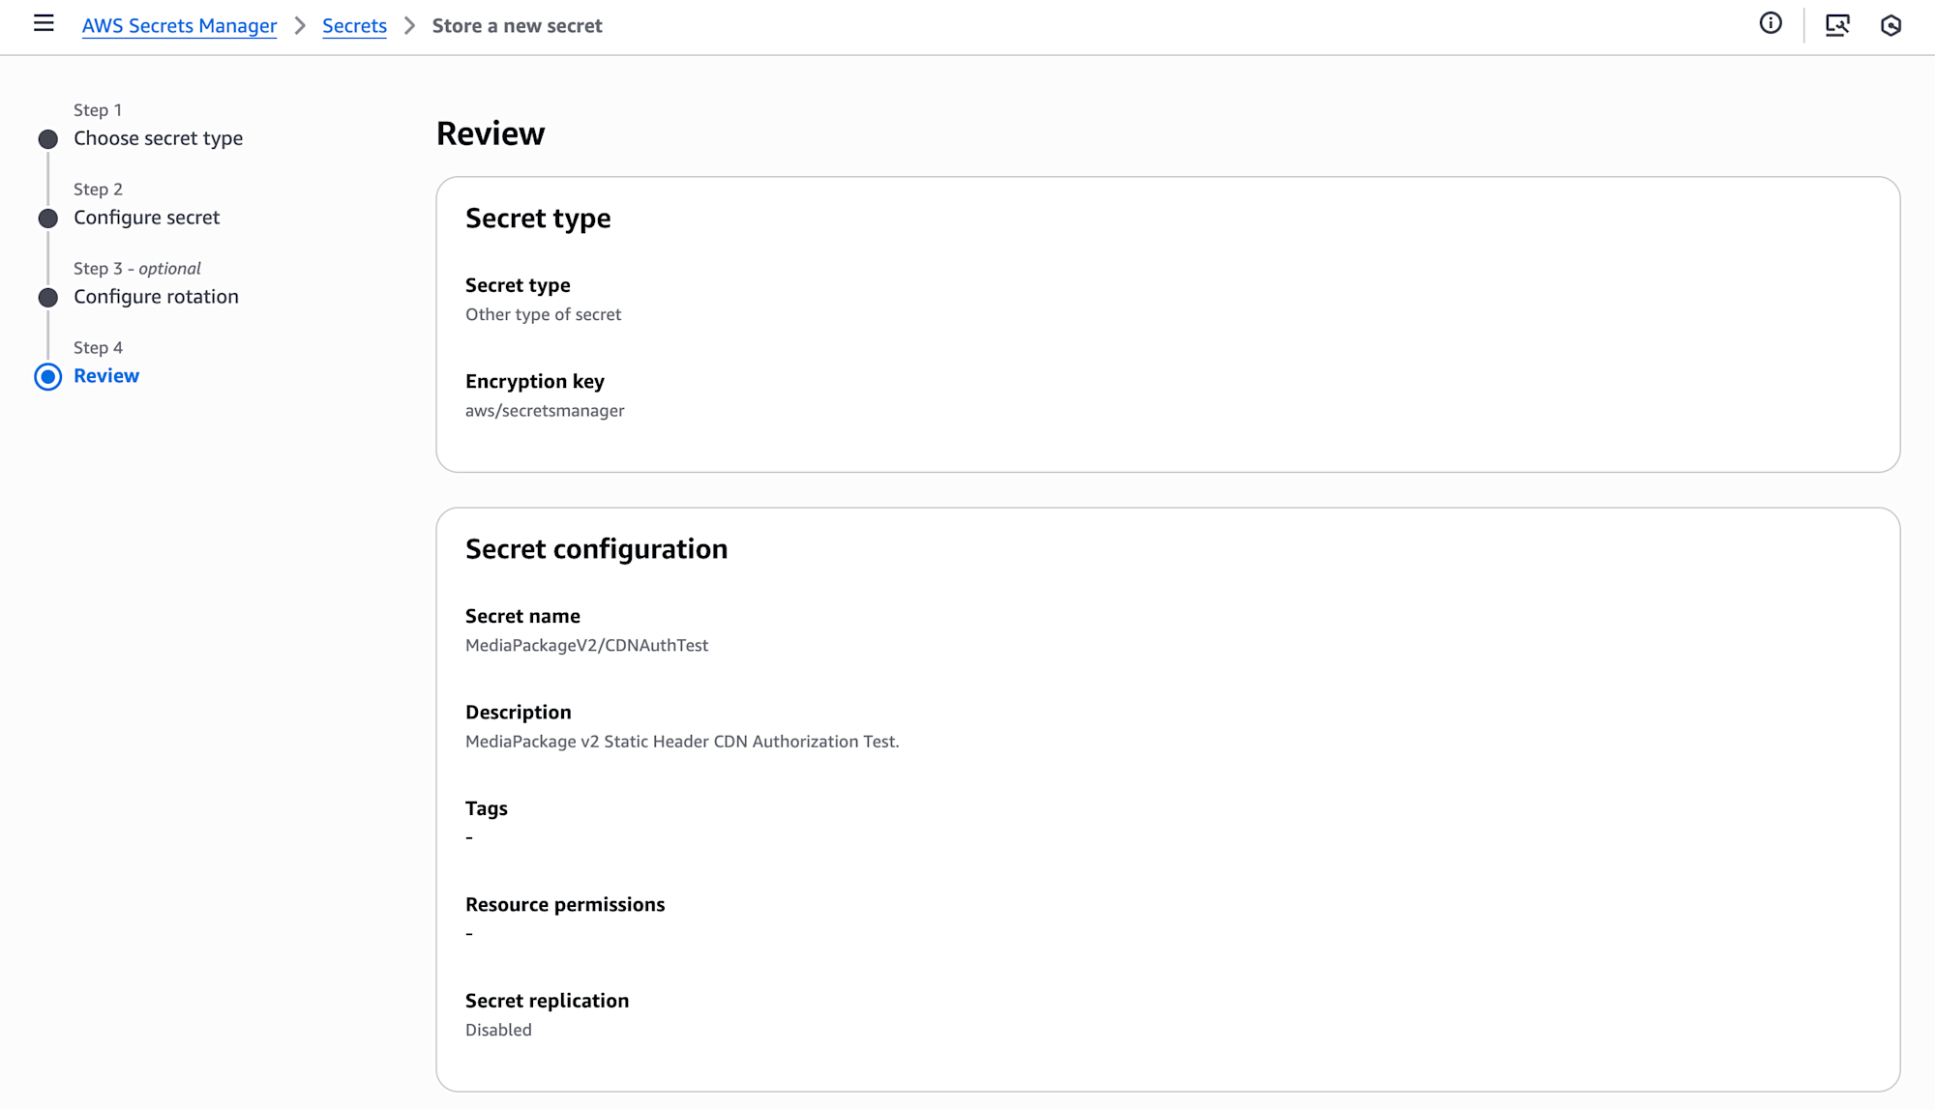Click the Secret replication Disabled value
This screenshot has width=1935, height=1110.
click(x=498, y=1030)
